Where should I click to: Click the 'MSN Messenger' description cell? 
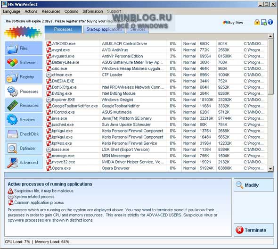coord(116,156)
